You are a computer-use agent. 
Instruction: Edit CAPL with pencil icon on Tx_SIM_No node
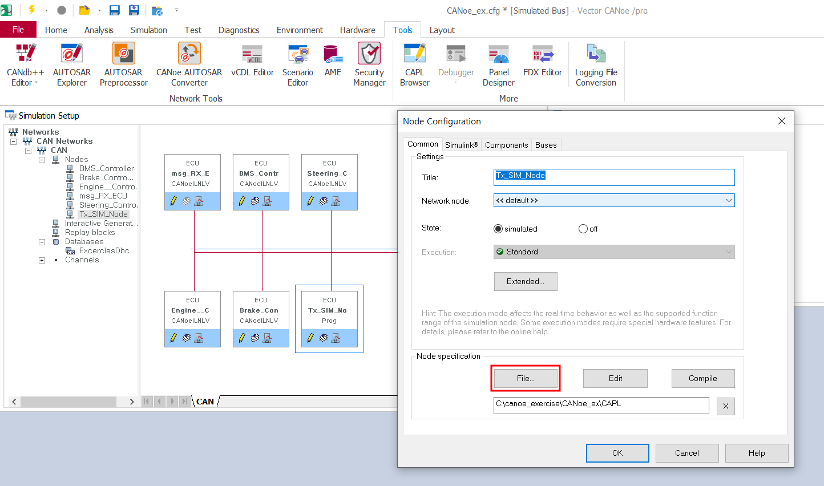310,338
